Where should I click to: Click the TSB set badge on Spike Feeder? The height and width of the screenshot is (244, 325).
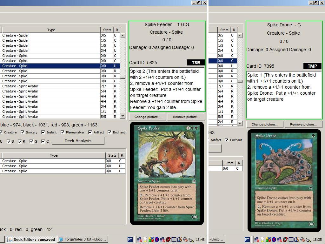pyautogui.click(x=196, y=63)
